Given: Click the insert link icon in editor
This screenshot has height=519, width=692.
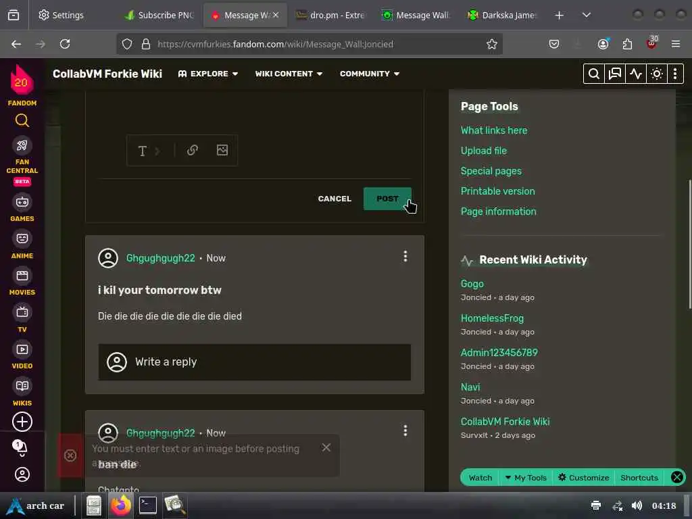Looking at the screenshot, I should tap(193, 150).
